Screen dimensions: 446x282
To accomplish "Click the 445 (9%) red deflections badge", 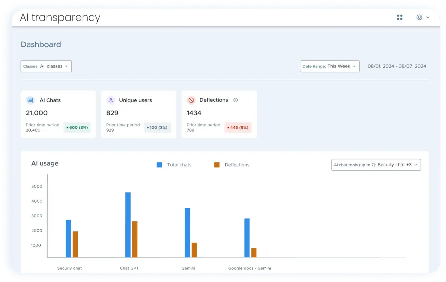I will coord(238,127).
